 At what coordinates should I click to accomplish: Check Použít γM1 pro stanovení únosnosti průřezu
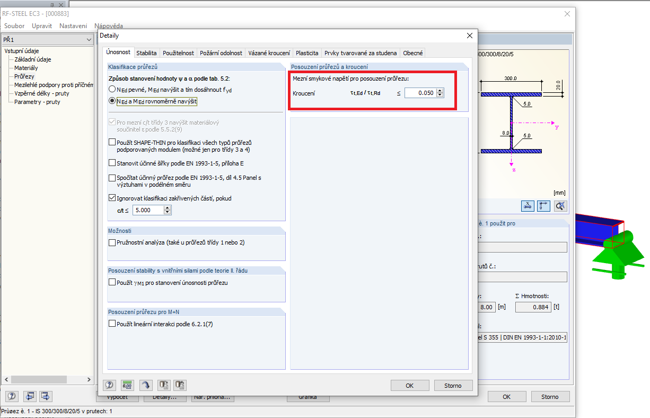click(112, 283)
